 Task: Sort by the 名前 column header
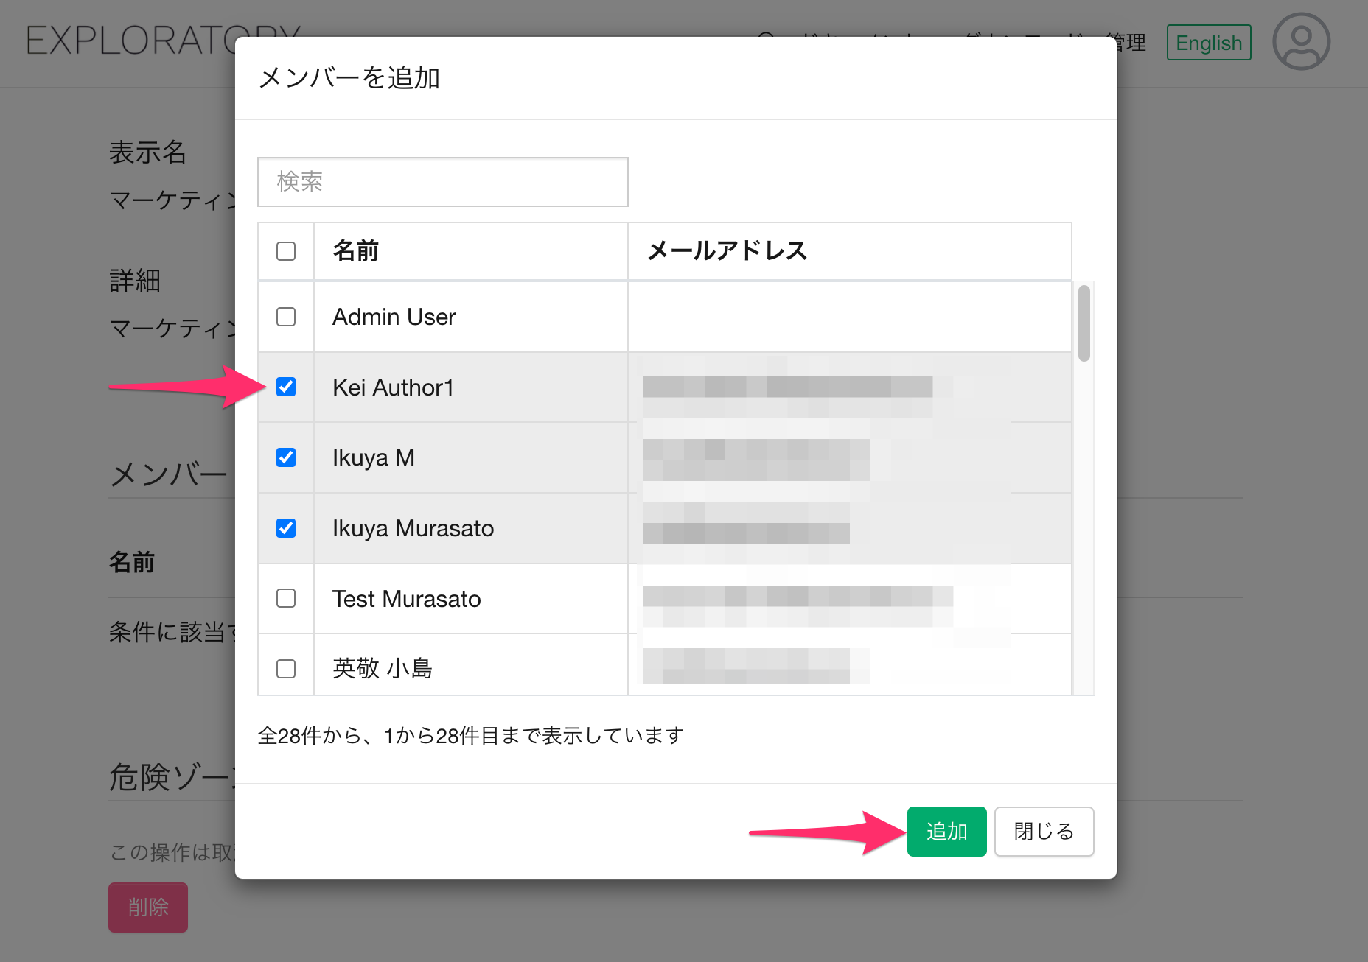[x=356, y=251]
